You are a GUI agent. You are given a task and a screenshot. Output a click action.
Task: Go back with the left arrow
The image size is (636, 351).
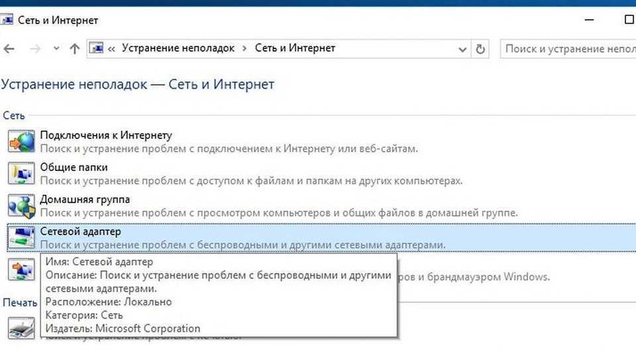pos(9,49)
